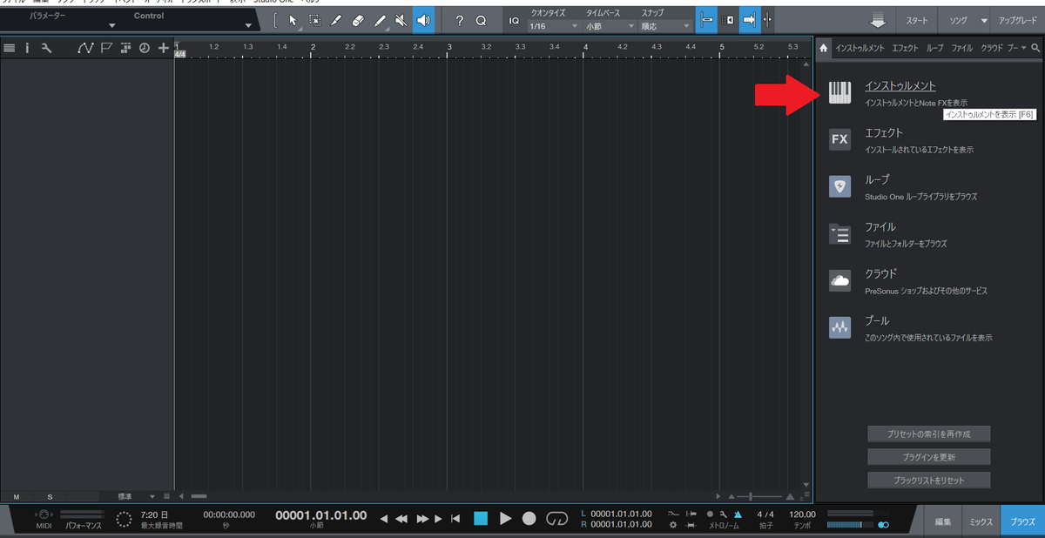Select the Mute tool

[400, 20]
